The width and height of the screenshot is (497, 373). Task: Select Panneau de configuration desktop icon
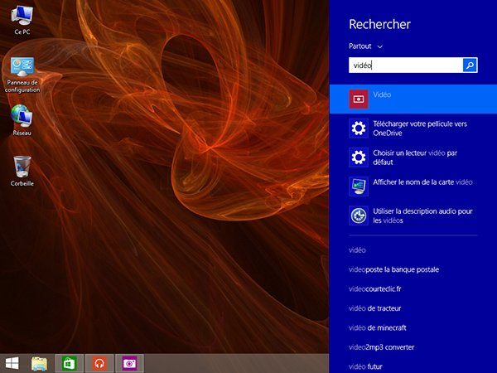[x=22, y=75]
